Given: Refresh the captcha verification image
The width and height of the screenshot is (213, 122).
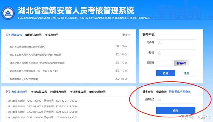Looking at the screenshot, I should pos(181,63).
